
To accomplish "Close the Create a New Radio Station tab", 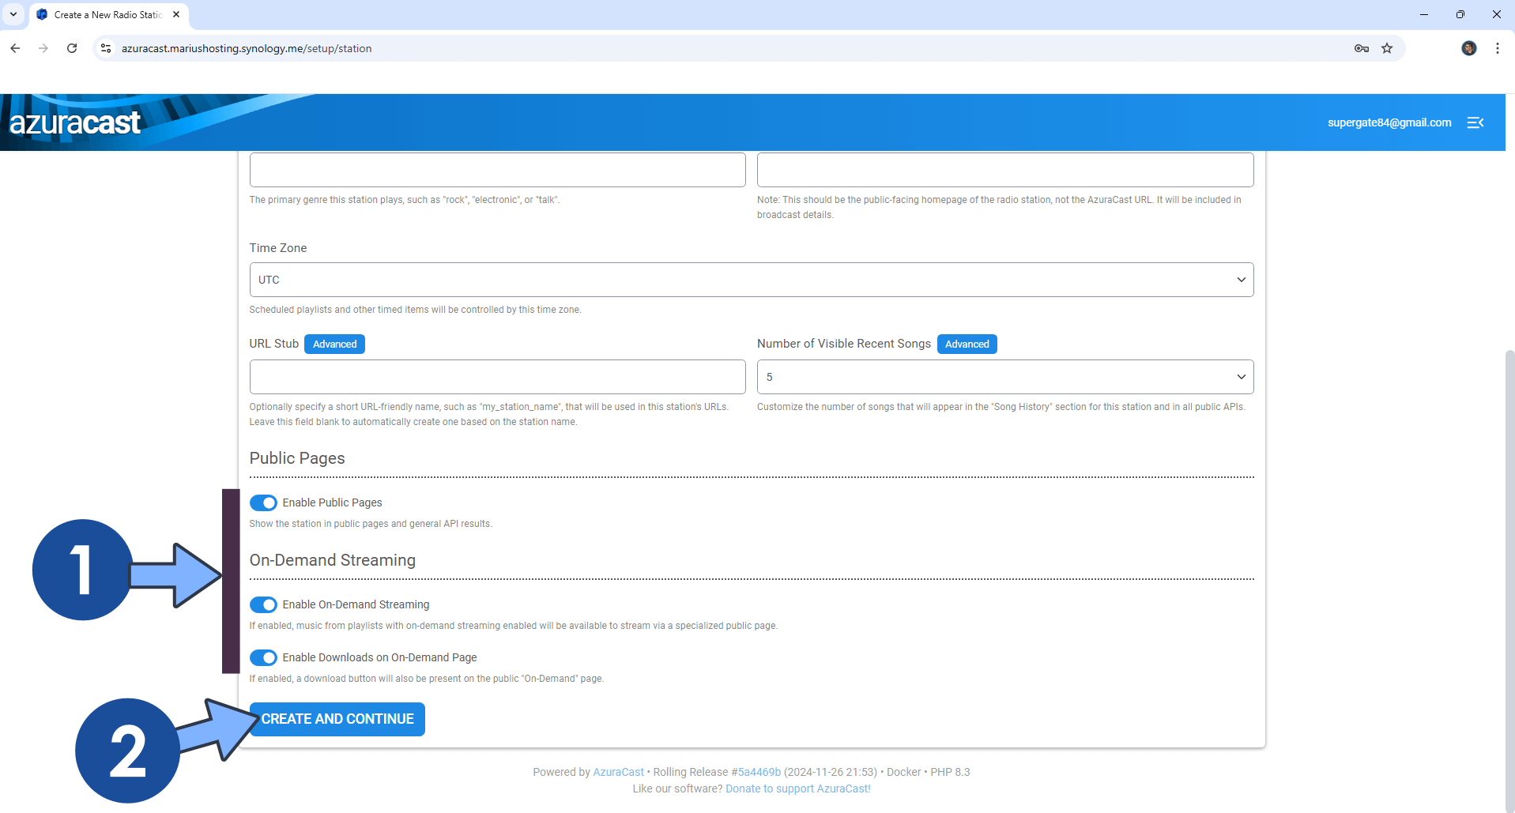I will point(176,14).
